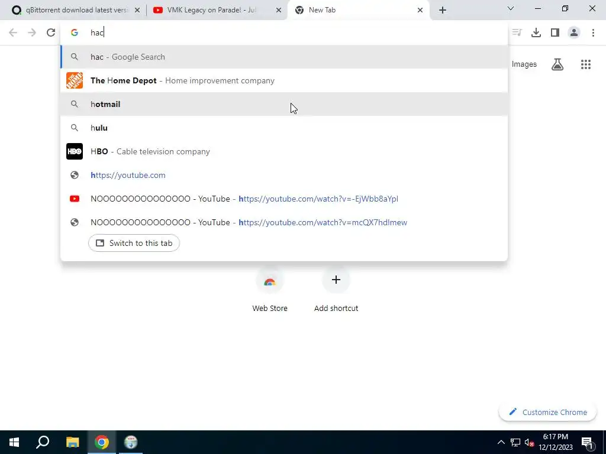Select 'hac - Google Search' suggestion
Screen dimensions: 606x454
click(x=284, y=57)
